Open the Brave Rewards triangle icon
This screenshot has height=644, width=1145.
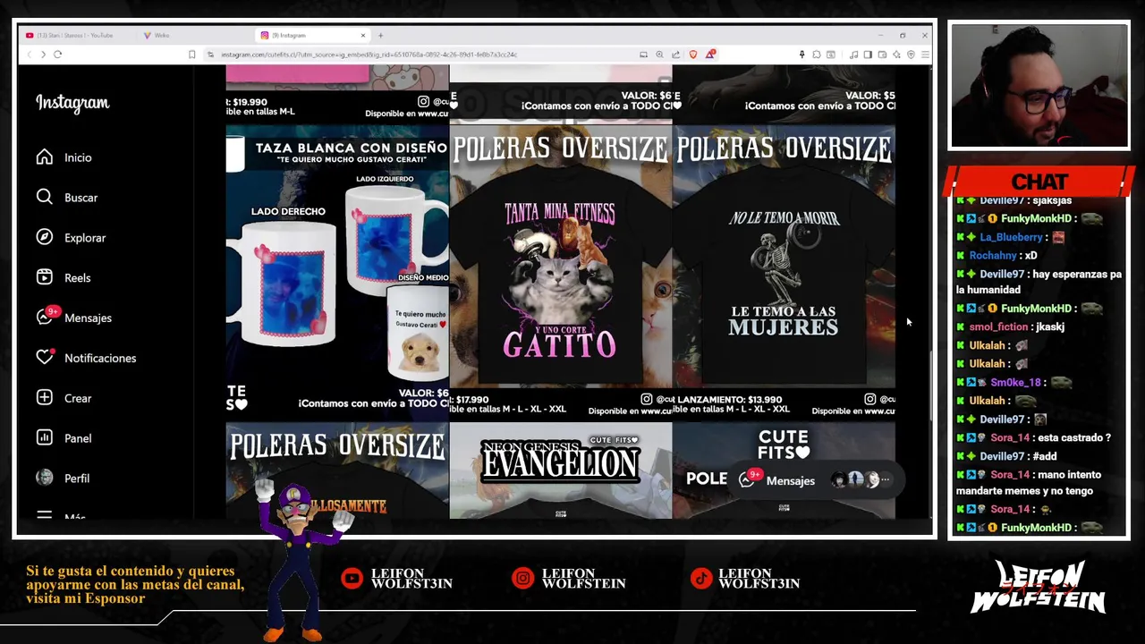point(710,55)
